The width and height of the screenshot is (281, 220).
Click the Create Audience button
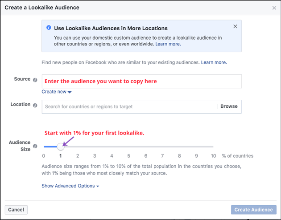[x=254, y=210]
